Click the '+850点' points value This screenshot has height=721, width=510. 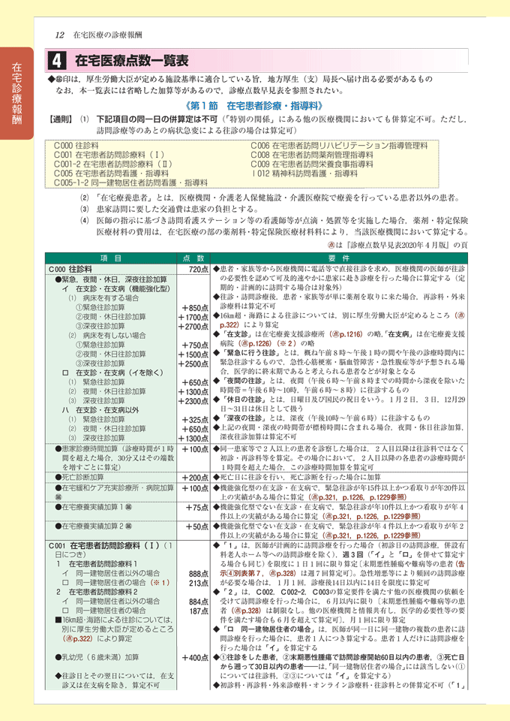click(x=195, y=308)
